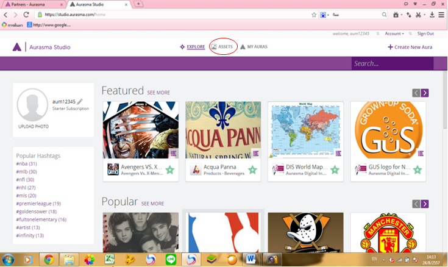Open the #infinity (13) hashtag

point(30,235)
